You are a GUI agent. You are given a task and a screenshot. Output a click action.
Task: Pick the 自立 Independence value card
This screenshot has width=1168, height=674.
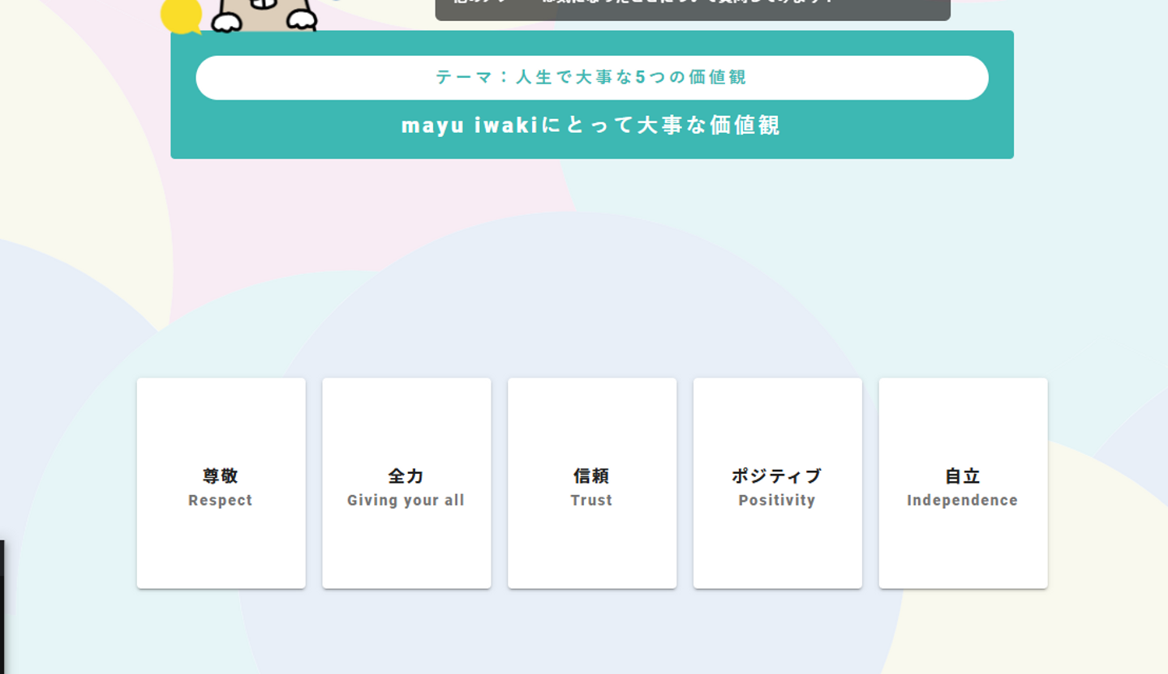click(963, 483)
